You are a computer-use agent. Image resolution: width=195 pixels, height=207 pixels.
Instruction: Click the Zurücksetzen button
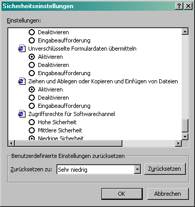point(165,169)
